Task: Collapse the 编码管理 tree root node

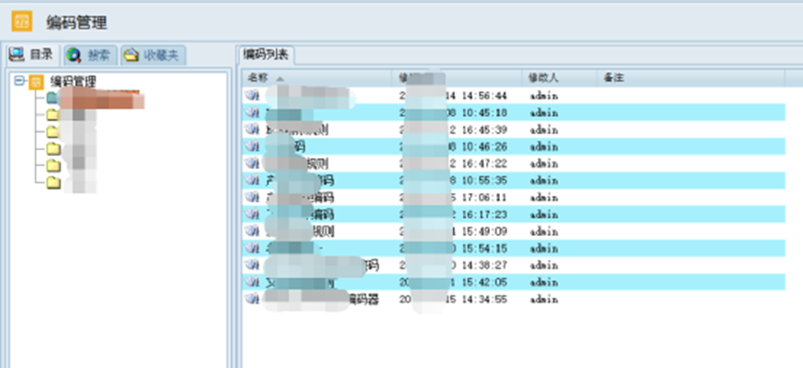Action: coord(20,80)
